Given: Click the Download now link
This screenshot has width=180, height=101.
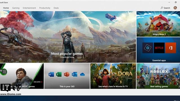Looking at the screenshot, I should (67, 57).
